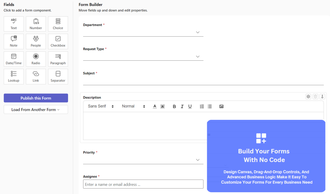The image size is (330, 194).
Task: Delete the Description field with trash icon
Action: tap(315, 96)
